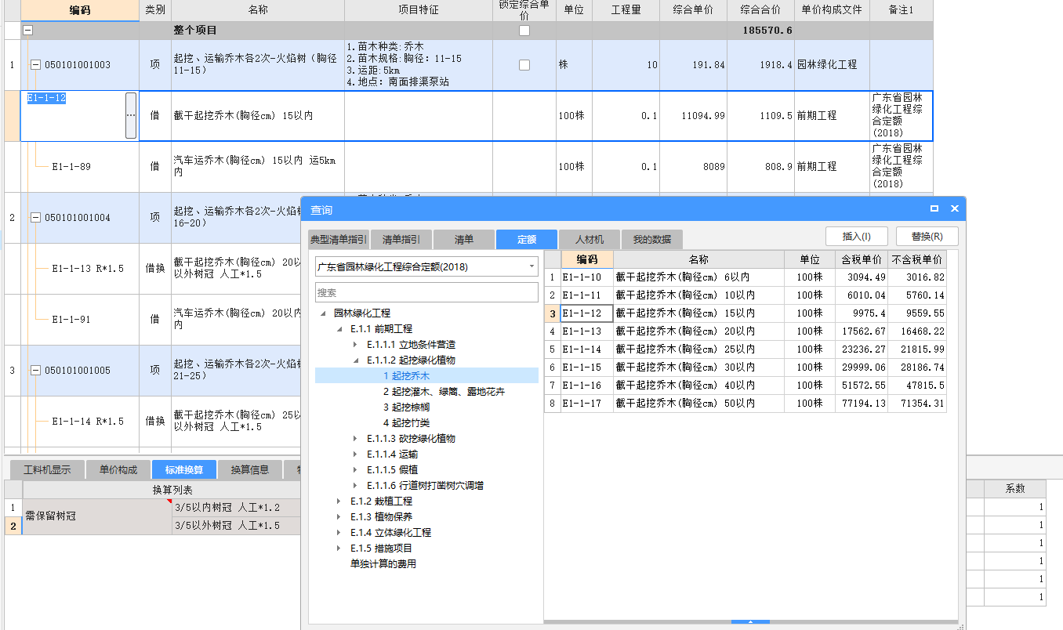The height and width of the screenshot is (630, 1063).
Task: Click the 插入(I) button
Action: [857, 237]
